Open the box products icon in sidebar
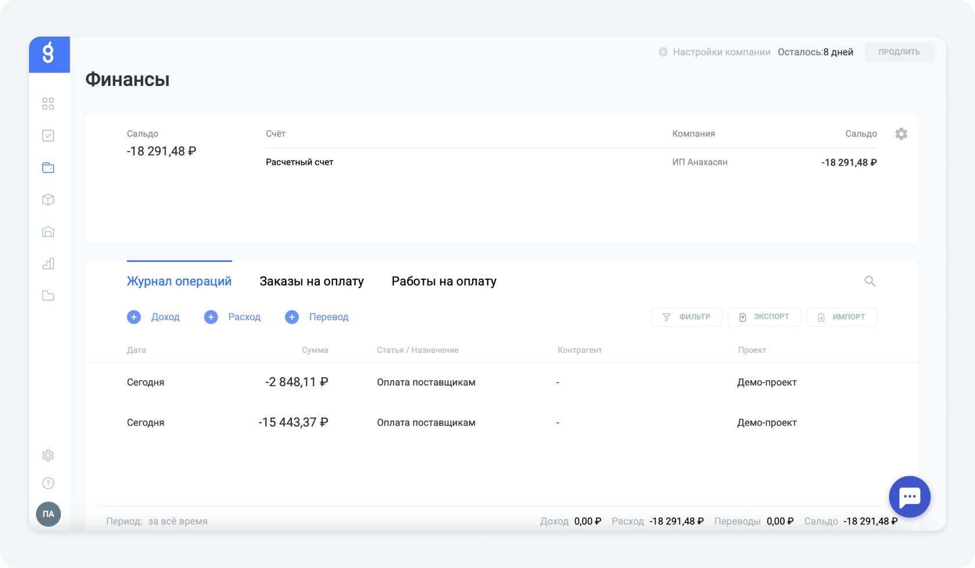This screenshot has height=568, width=975. (x=48, y=200)
